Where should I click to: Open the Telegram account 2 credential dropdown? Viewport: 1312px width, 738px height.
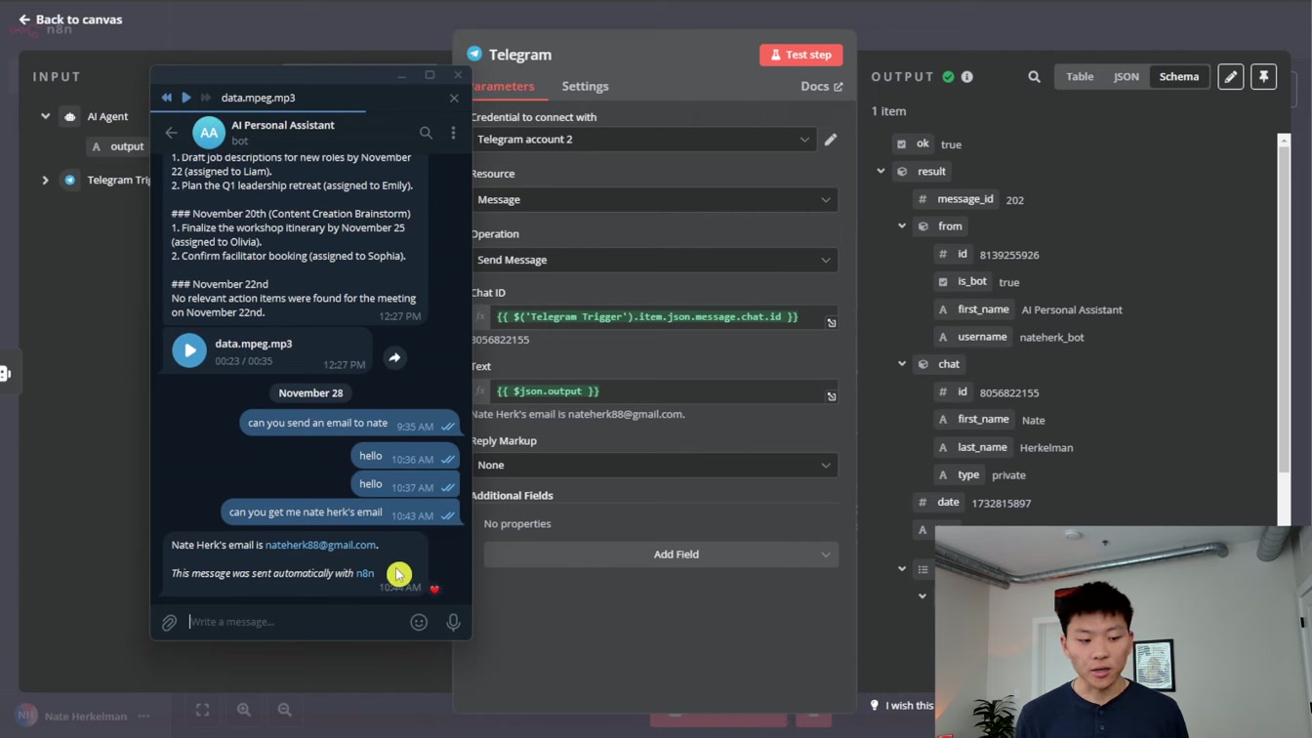[x=643, y=140]
